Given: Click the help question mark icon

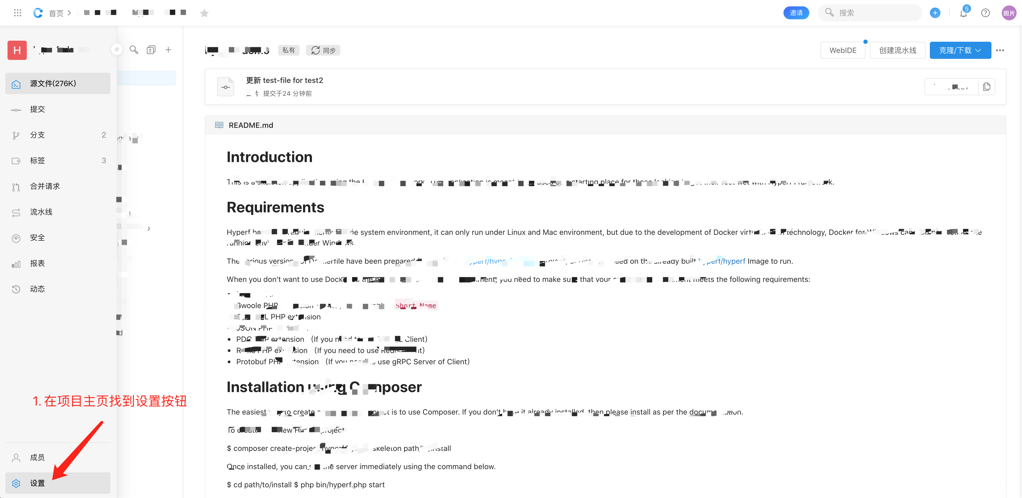Looking at the screenshot, I should tap(985, 13).
